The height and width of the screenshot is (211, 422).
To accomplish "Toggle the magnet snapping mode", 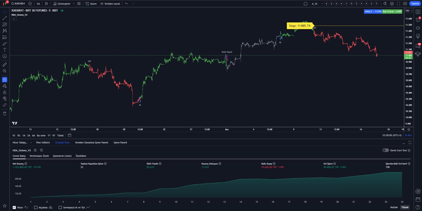I will (x=5, y=79).
